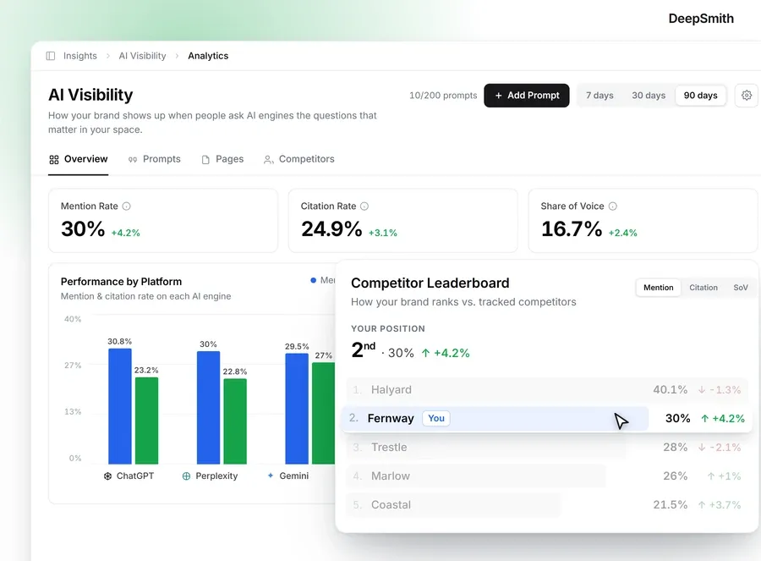Click the You badge next to Fernway
761x561 pixels.
coord(435,418)
